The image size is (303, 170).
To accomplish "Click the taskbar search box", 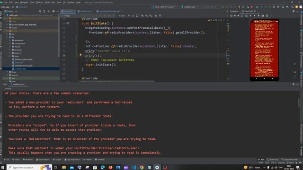I will tap(29, 167).
